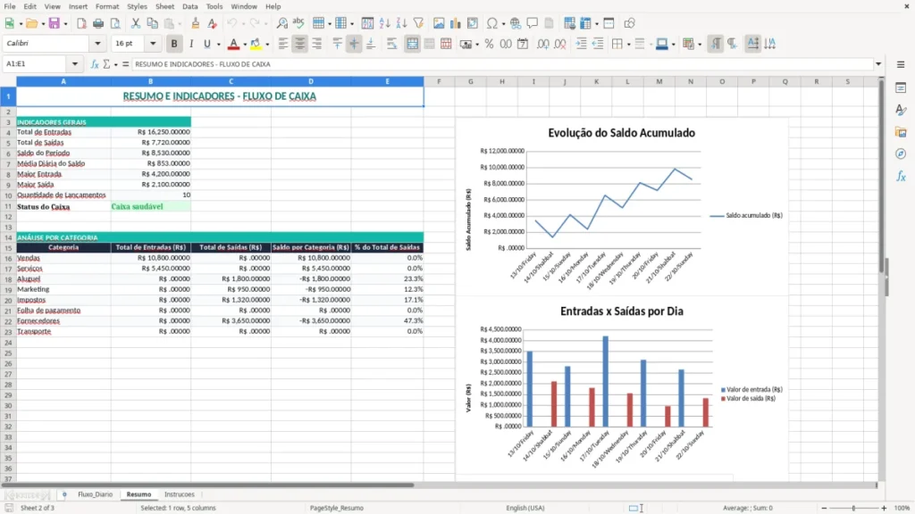Click the sidebar settings hamburger menu
Image resolution: width=915 pixels, height=514 pixels.
tap(901, 64)
